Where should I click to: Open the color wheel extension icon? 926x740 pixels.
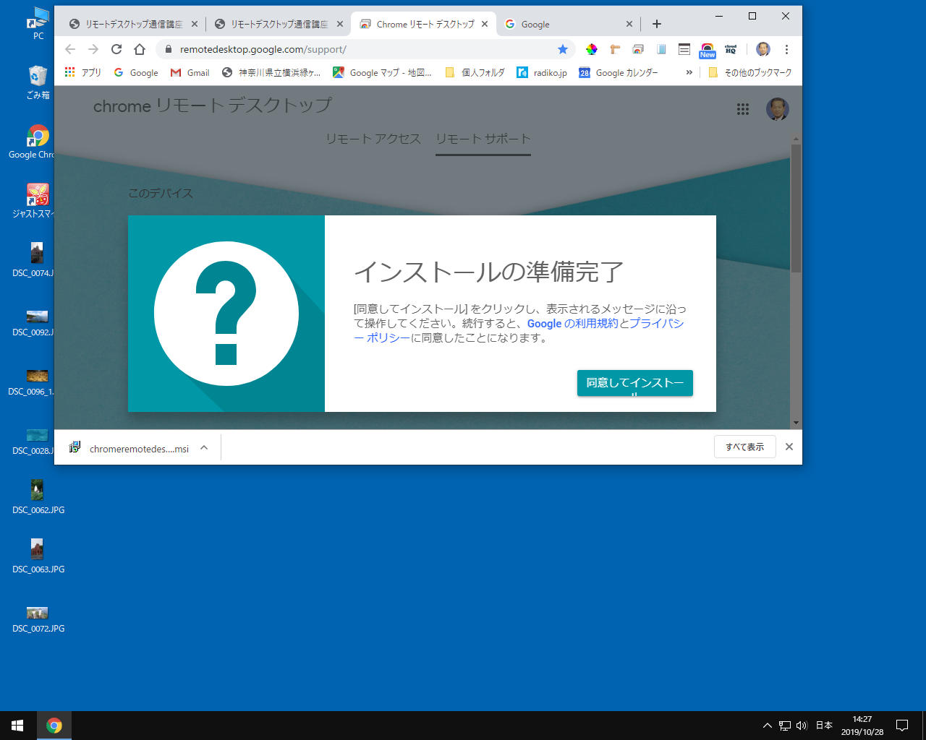point(592,49)
